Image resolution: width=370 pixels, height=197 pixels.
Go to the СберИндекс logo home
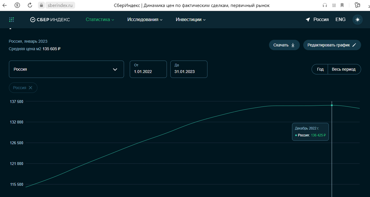50,19
